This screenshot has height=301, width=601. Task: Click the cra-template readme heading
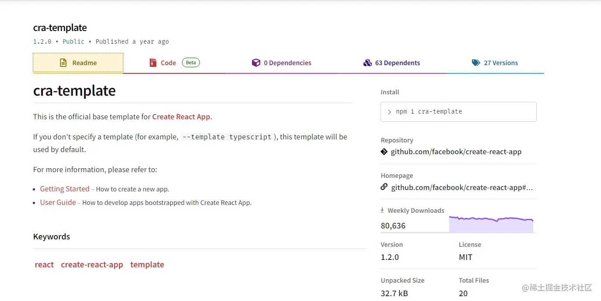(x=74, y=90)
